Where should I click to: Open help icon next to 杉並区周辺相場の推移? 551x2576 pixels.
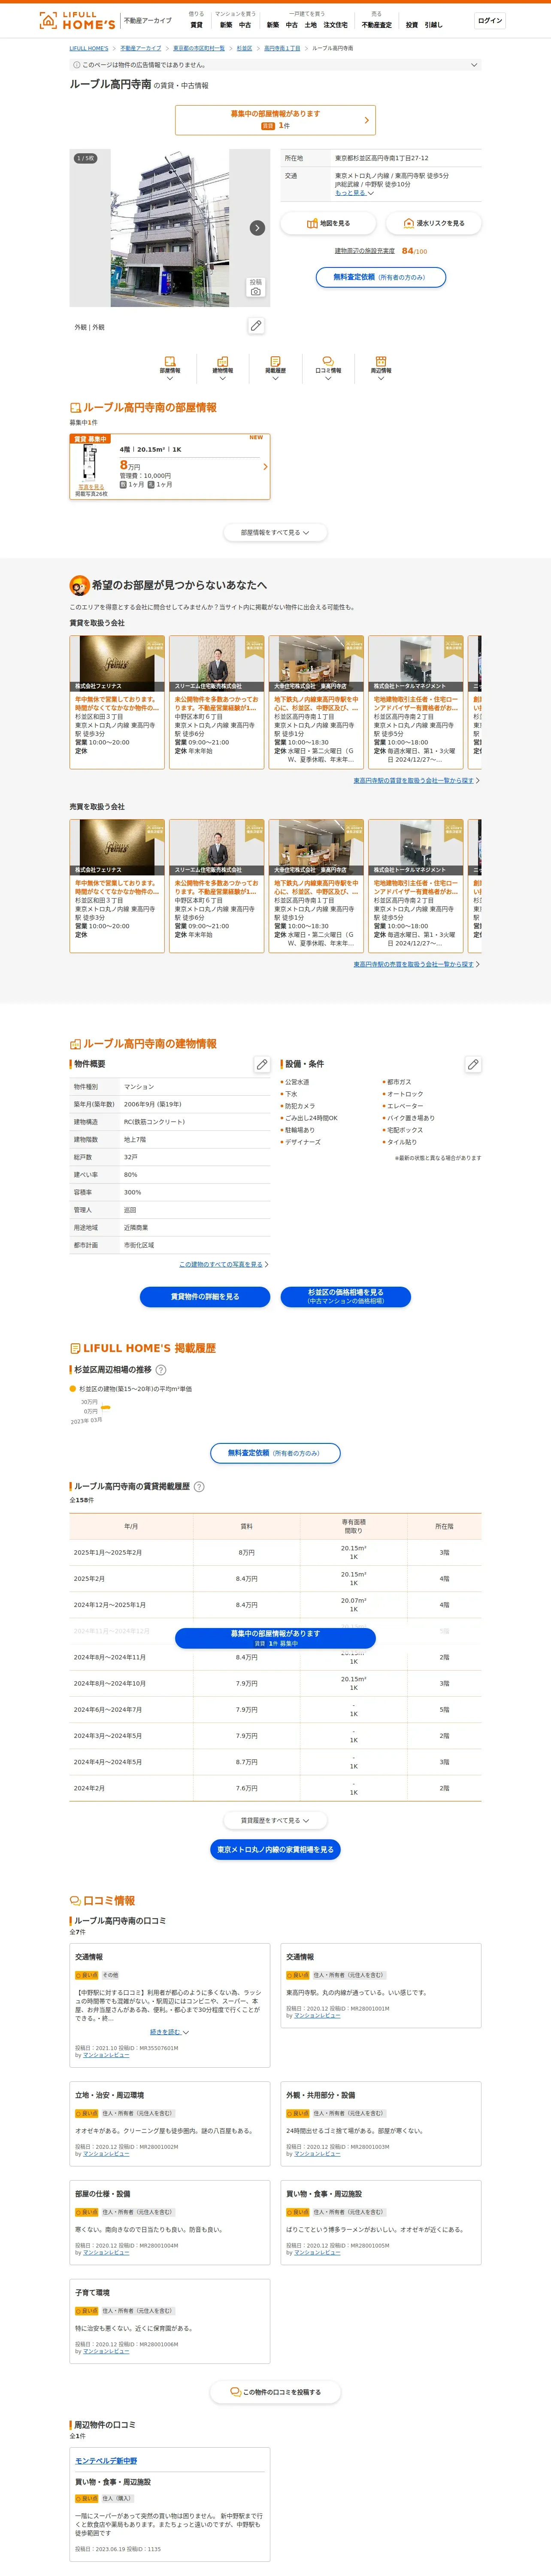pyautogui.click(x=161, y=1370)
